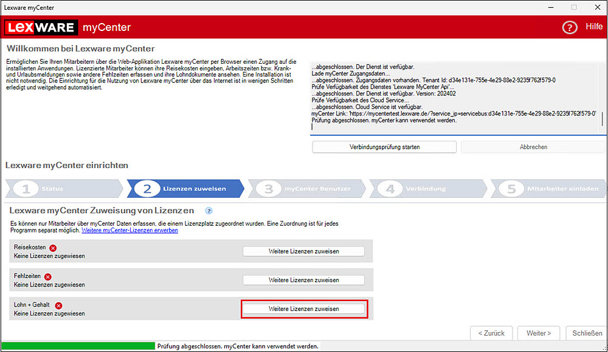This screenshot has width=608, height=352.
Task: Click red error icon next to Lohn + Gehalt
Action: point(59,305)
